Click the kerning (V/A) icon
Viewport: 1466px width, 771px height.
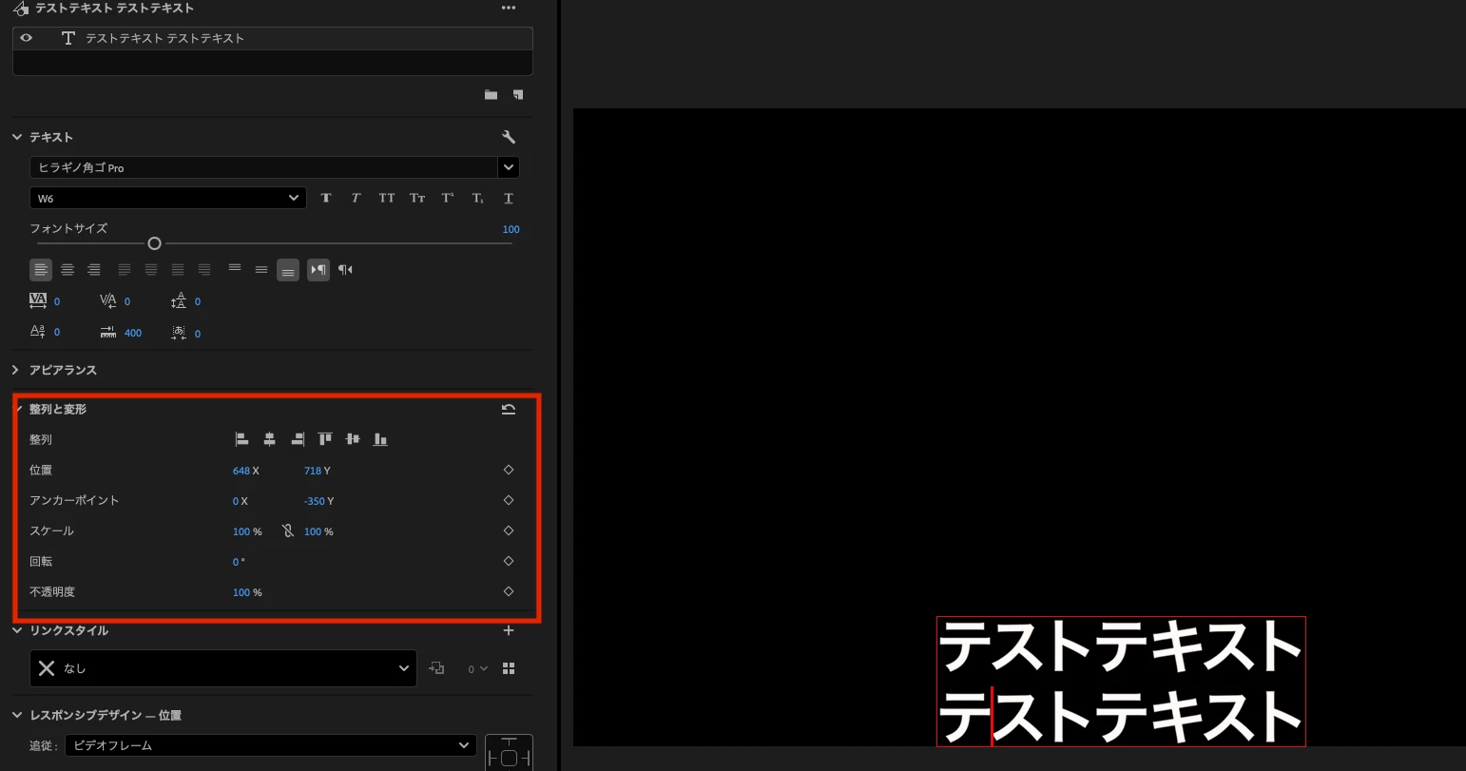pos(107,300)
